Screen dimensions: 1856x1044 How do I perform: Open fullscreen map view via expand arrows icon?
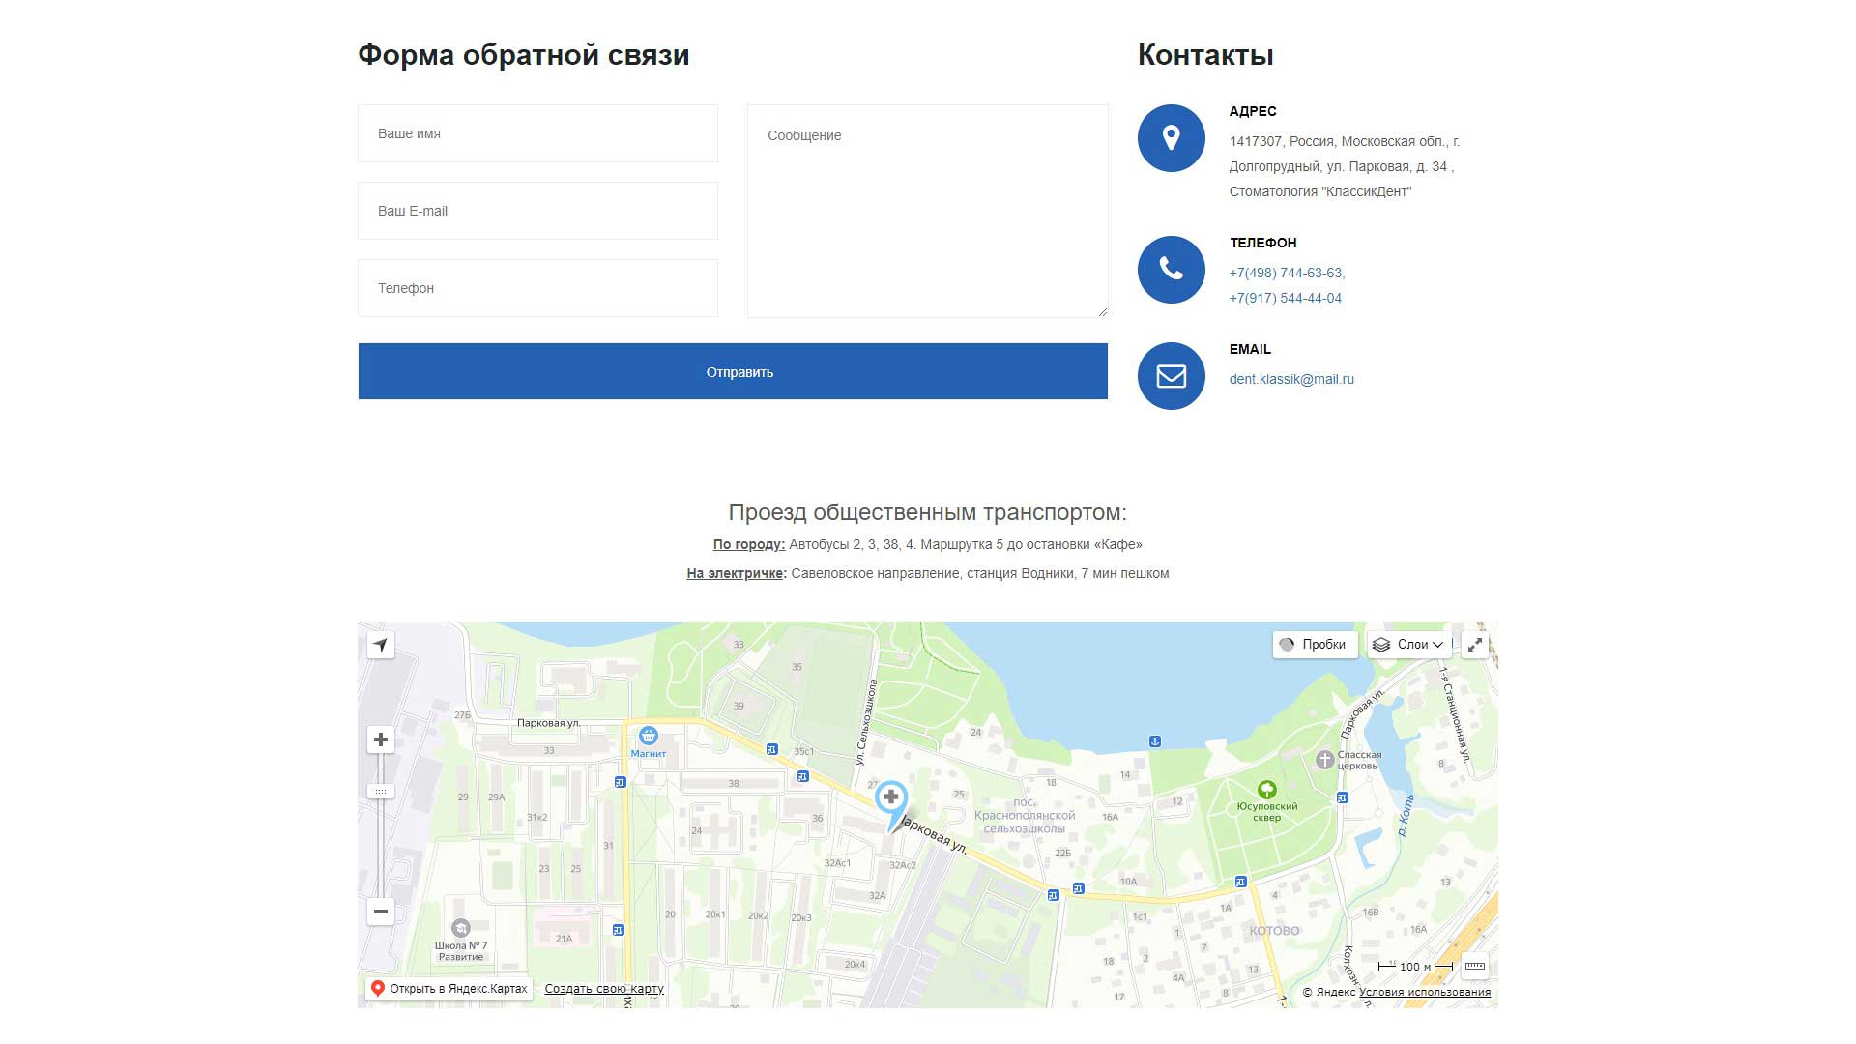pyautogui.click(x=1474, y=644)
